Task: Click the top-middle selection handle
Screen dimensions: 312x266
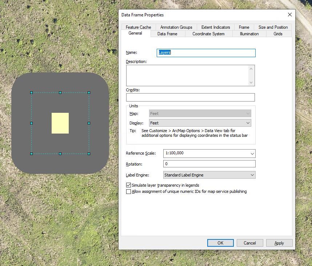Action: pos(60,92)
